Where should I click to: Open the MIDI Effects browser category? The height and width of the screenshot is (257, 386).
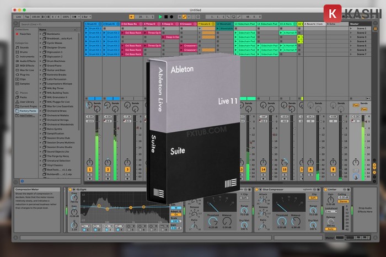25,66
